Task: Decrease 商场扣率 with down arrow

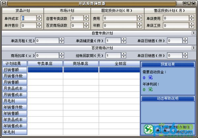Action: tap(62, 57)
